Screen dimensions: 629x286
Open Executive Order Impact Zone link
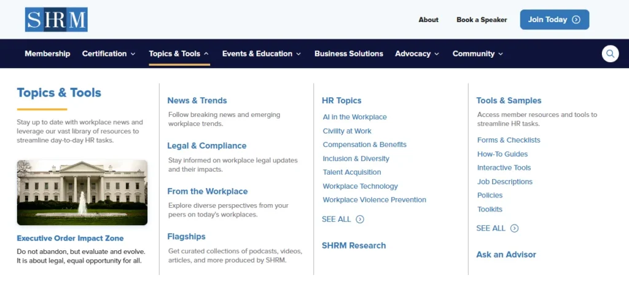[70, 238]
